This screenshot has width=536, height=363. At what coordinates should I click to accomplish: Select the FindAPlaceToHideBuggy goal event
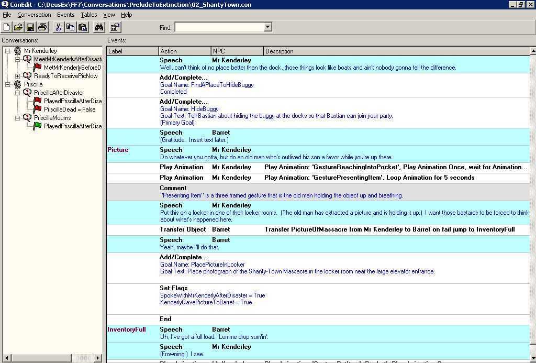(x=318, y=85)
